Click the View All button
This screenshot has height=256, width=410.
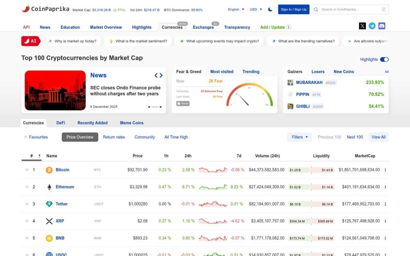pos(378,137)
